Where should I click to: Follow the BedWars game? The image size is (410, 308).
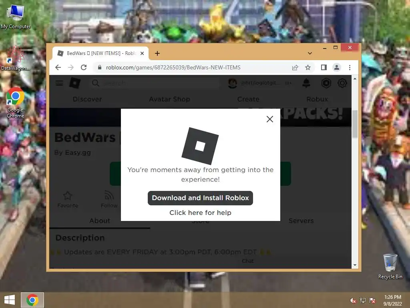coord(109,200)
